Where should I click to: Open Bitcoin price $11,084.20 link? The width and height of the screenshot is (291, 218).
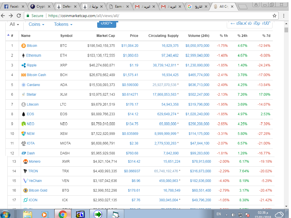click(x=130, y=46)
